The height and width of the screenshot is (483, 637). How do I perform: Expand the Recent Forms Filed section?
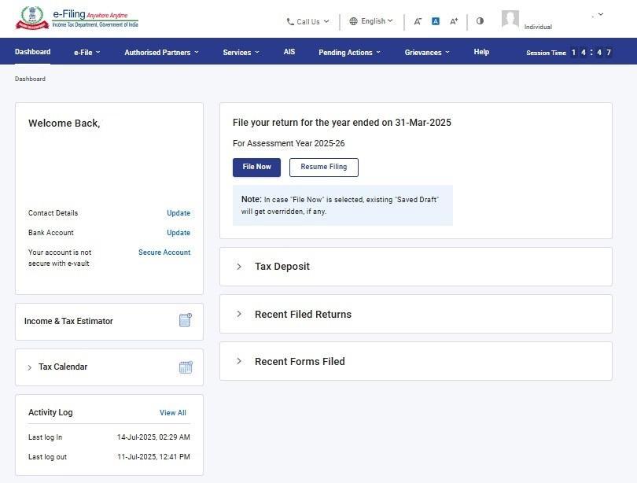(240, 361)
